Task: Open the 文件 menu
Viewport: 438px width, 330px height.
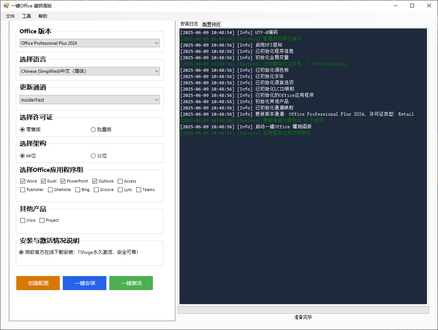Action: pyautogui.click(x=10, y=16)
